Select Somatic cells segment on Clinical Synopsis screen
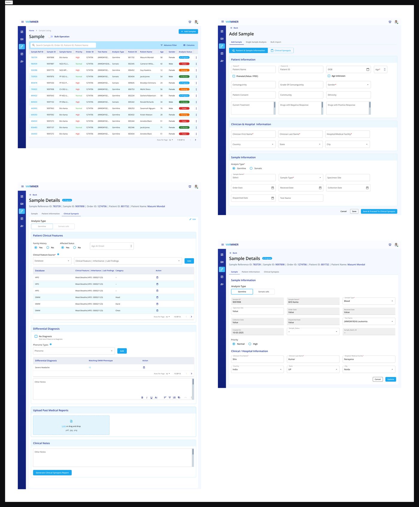The width and height of the screenshot is (419, 507). (x=63, y=226)
